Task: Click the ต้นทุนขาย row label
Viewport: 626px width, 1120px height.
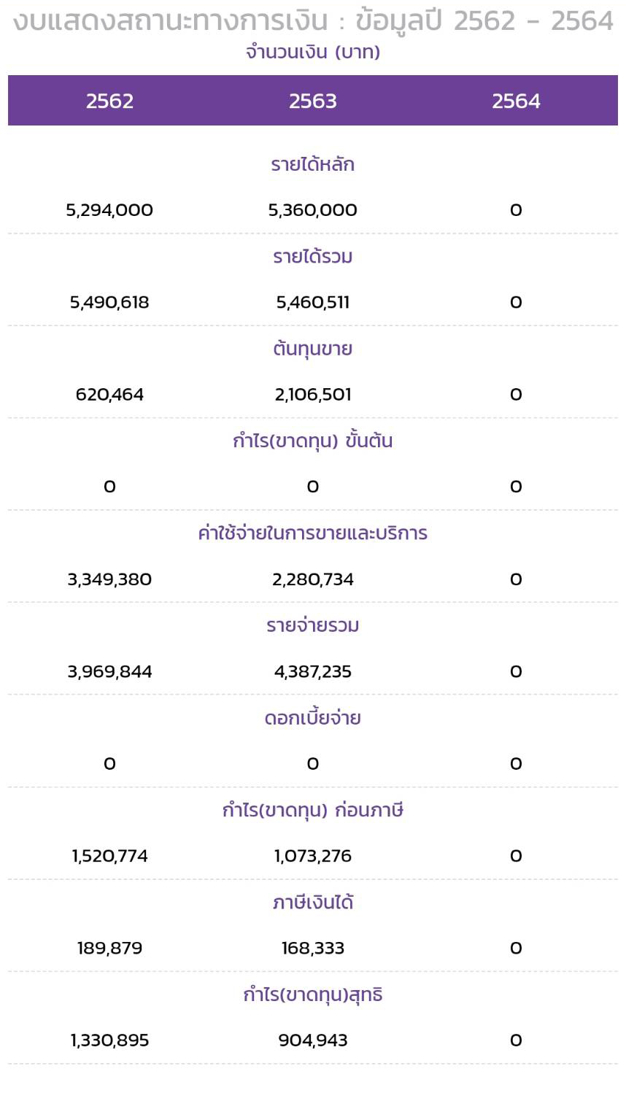Action: click(313, 349)
